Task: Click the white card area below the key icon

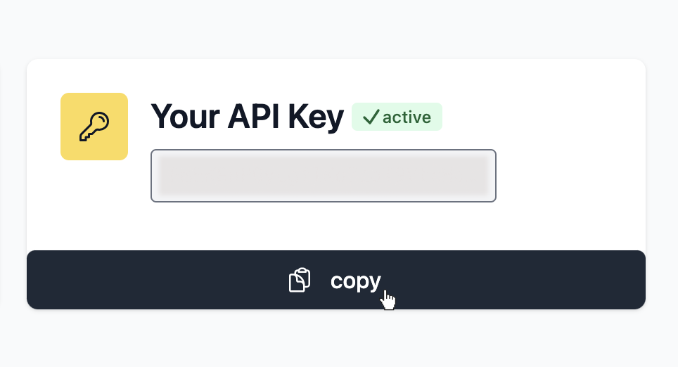Action: (94, 203)
